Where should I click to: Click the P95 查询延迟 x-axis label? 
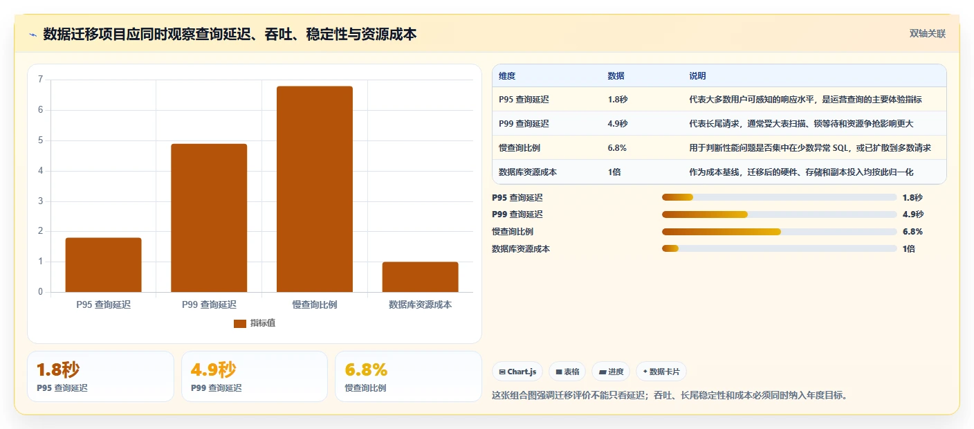pos(104,304)
